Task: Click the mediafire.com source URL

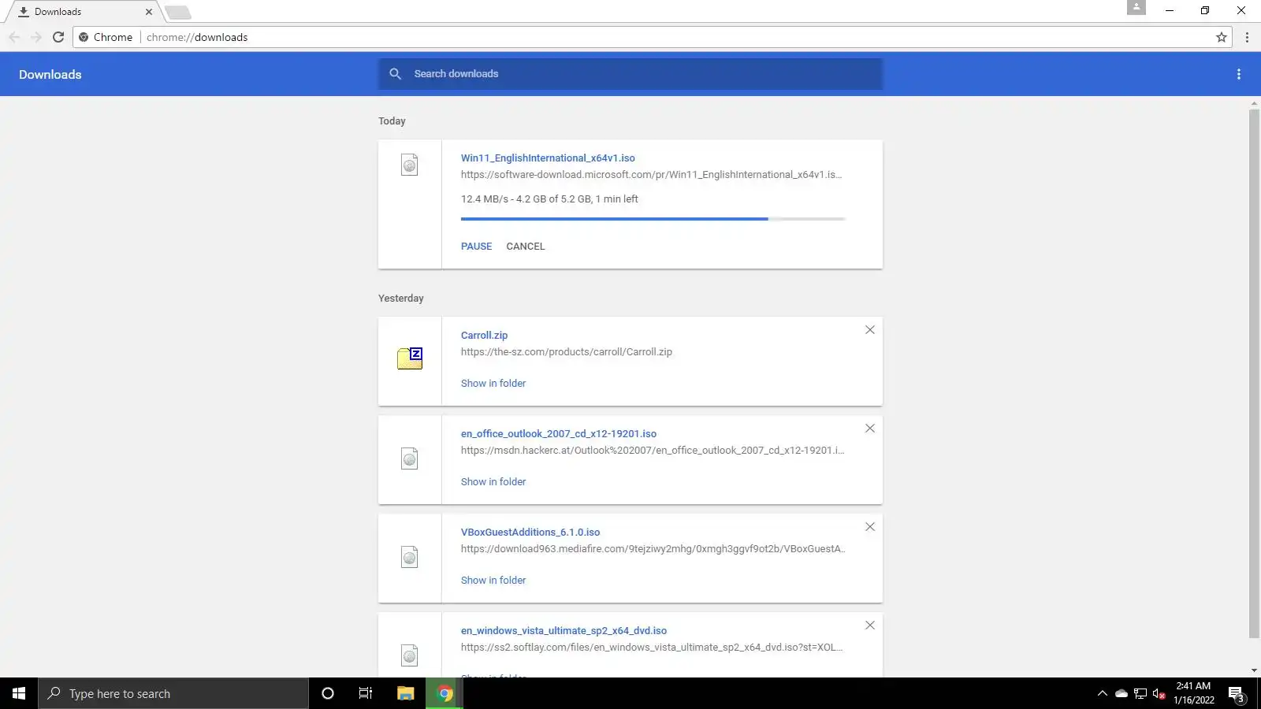Action: click(x=653, y=549)
